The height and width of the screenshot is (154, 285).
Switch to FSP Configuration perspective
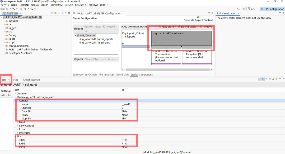(272, 9)
